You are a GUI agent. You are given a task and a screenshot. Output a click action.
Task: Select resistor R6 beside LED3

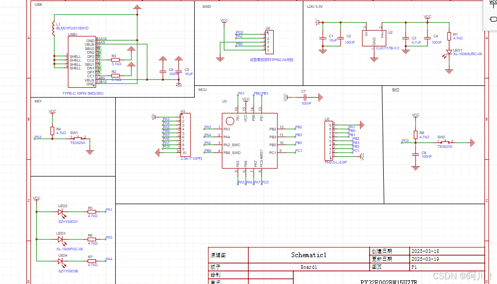(92, 239)
